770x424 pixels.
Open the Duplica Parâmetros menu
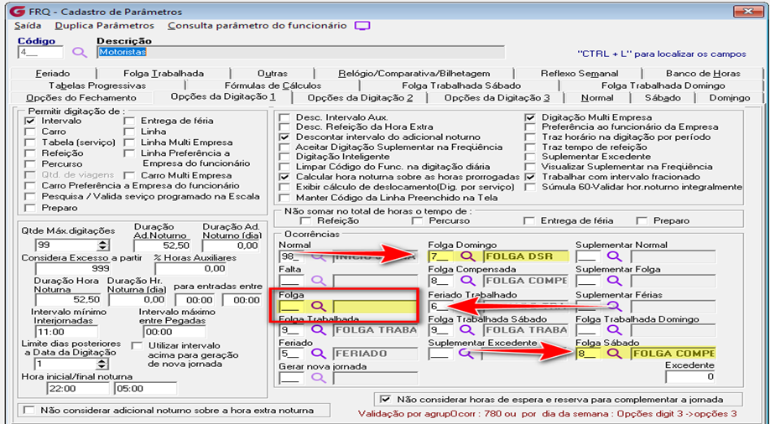click(x=105, y=25)
